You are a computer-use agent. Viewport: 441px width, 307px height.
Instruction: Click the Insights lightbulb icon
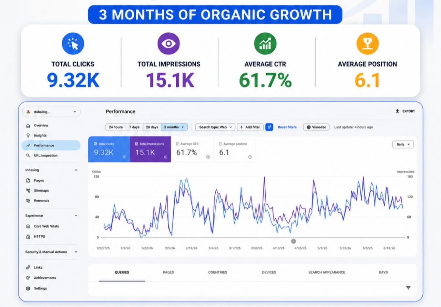click(x=28, y=136)
